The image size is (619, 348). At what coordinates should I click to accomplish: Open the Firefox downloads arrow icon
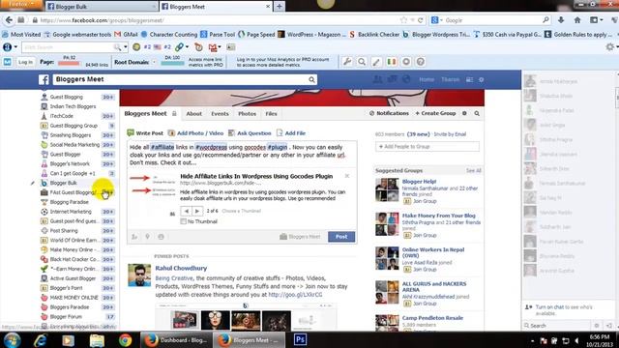pyautogui.click(x=561, y=20)
